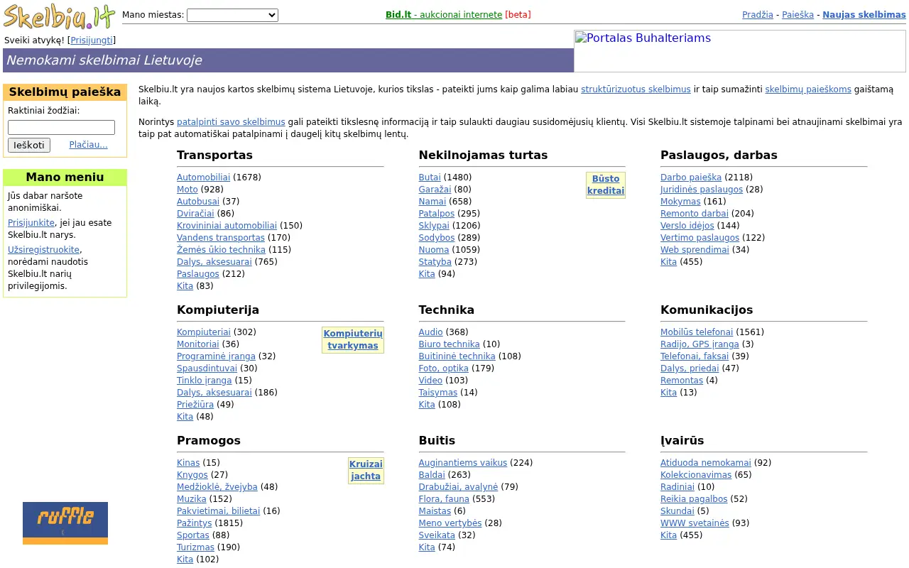The width and height of the screenshot is (909, 568).
Task: Open Naujas skelbimas in the top navigation
Action: coord(864,15)
